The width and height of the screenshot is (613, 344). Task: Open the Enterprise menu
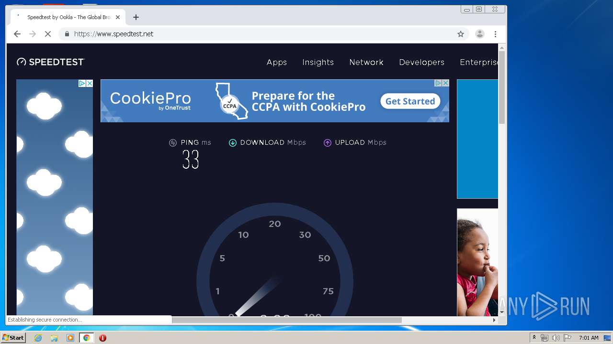click(479, 62)
